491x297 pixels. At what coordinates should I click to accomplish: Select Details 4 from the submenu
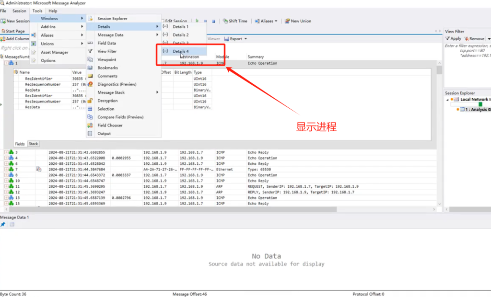click(x=184, y=51)
